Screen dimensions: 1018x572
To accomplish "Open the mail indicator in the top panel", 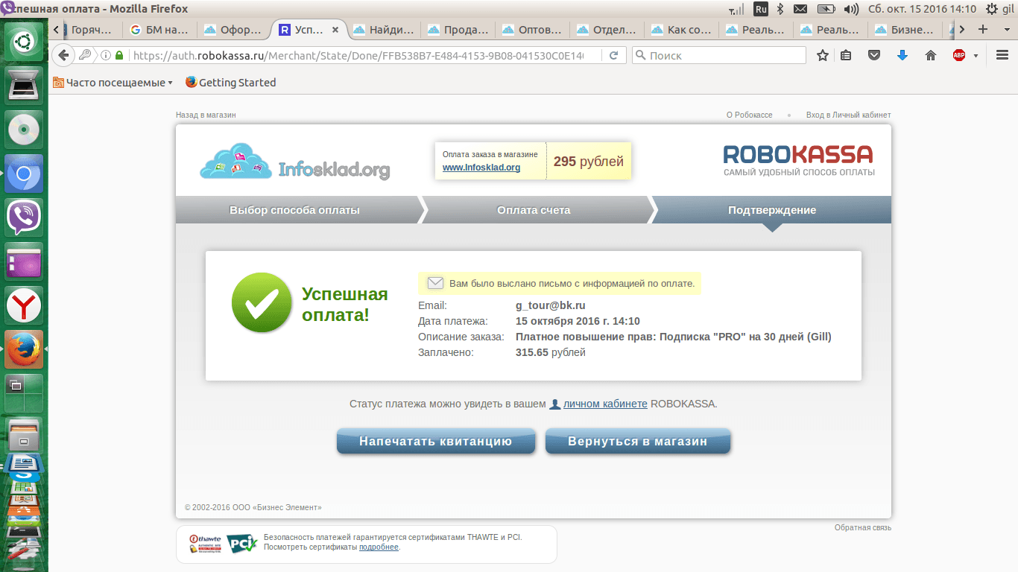I will [800, 9].
